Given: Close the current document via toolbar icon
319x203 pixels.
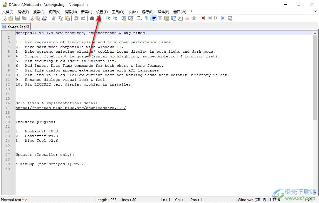Looking at the screenshot, I should click(x=31, y=18).
